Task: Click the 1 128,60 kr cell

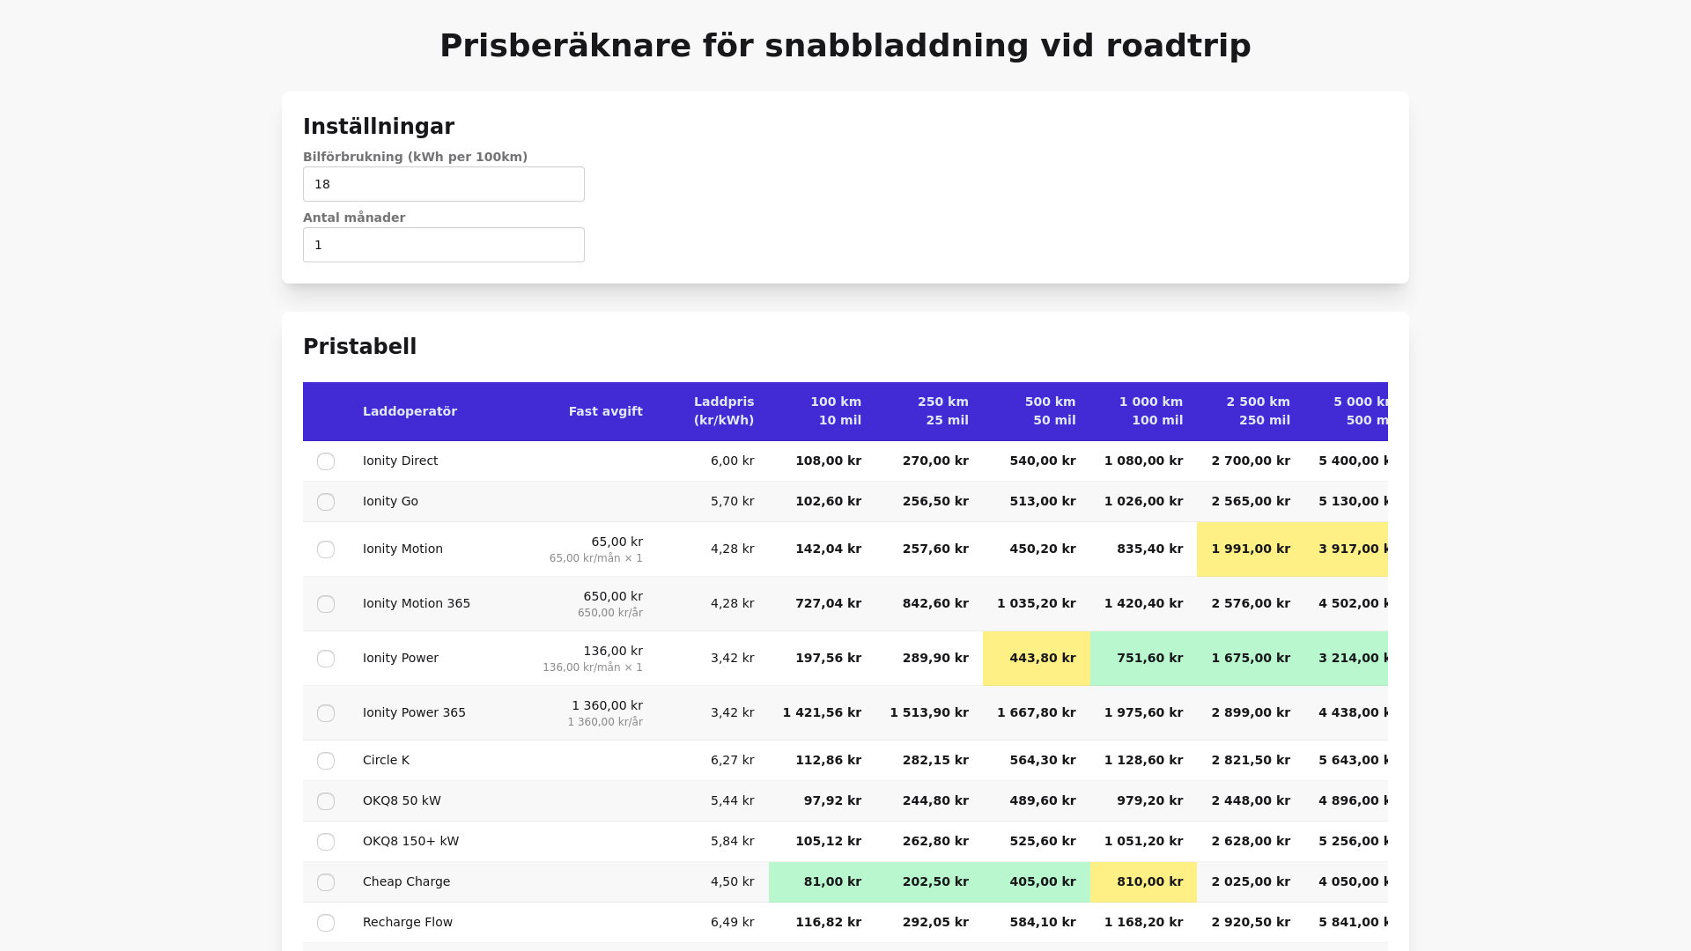Action: [x=1143, y=760]
